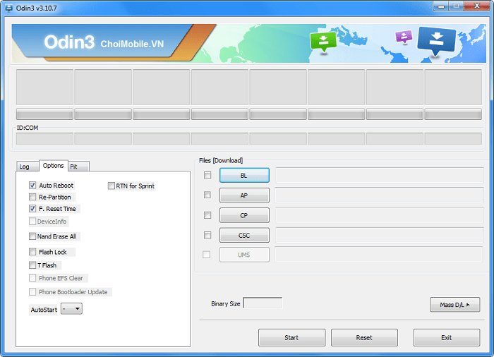The width and height of the screenshot is (494, 357).
Task: Open the Pit tab
Action: (x=74, y=167)
